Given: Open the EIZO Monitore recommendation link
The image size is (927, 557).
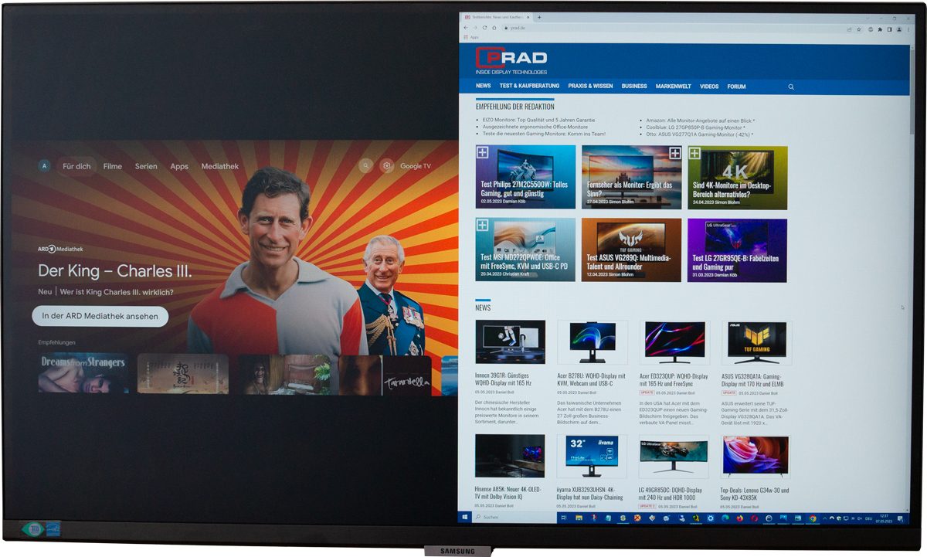Looking at the screenshot, I should (x=538, y=121).
